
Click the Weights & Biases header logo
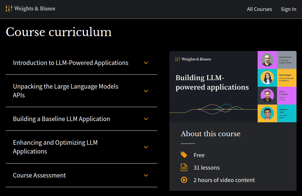(30, 8)
